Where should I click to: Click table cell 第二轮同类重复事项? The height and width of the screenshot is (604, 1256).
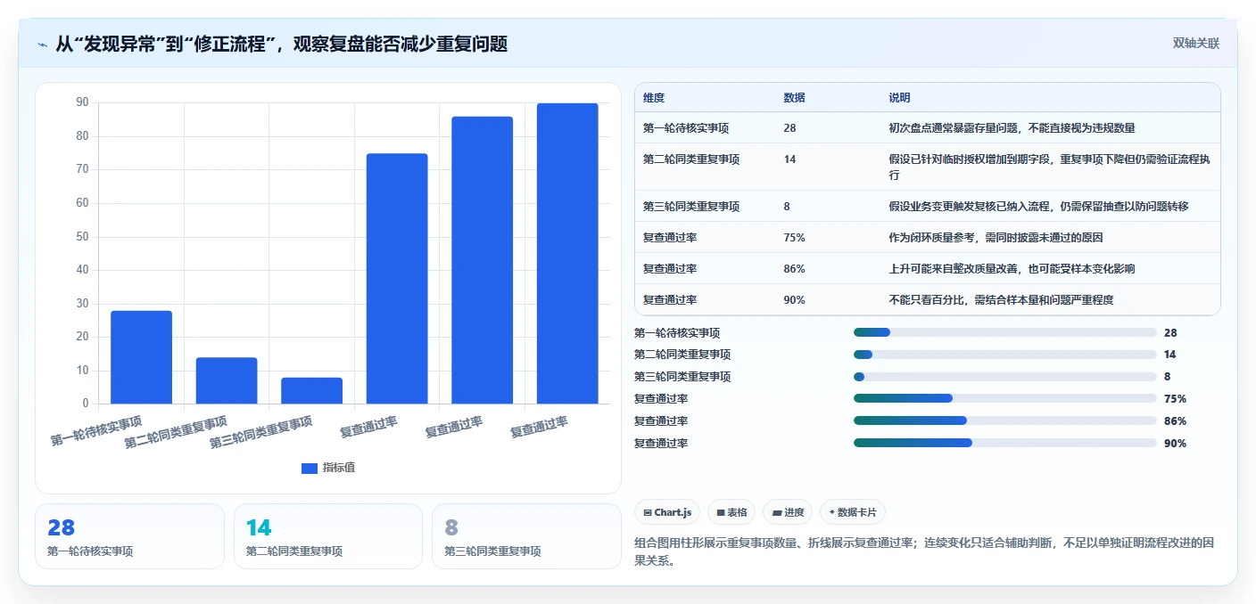(x=691, y=159)
